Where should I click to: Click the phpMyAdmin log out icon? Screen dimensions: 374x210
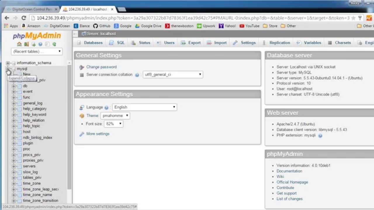click(26, 44)
